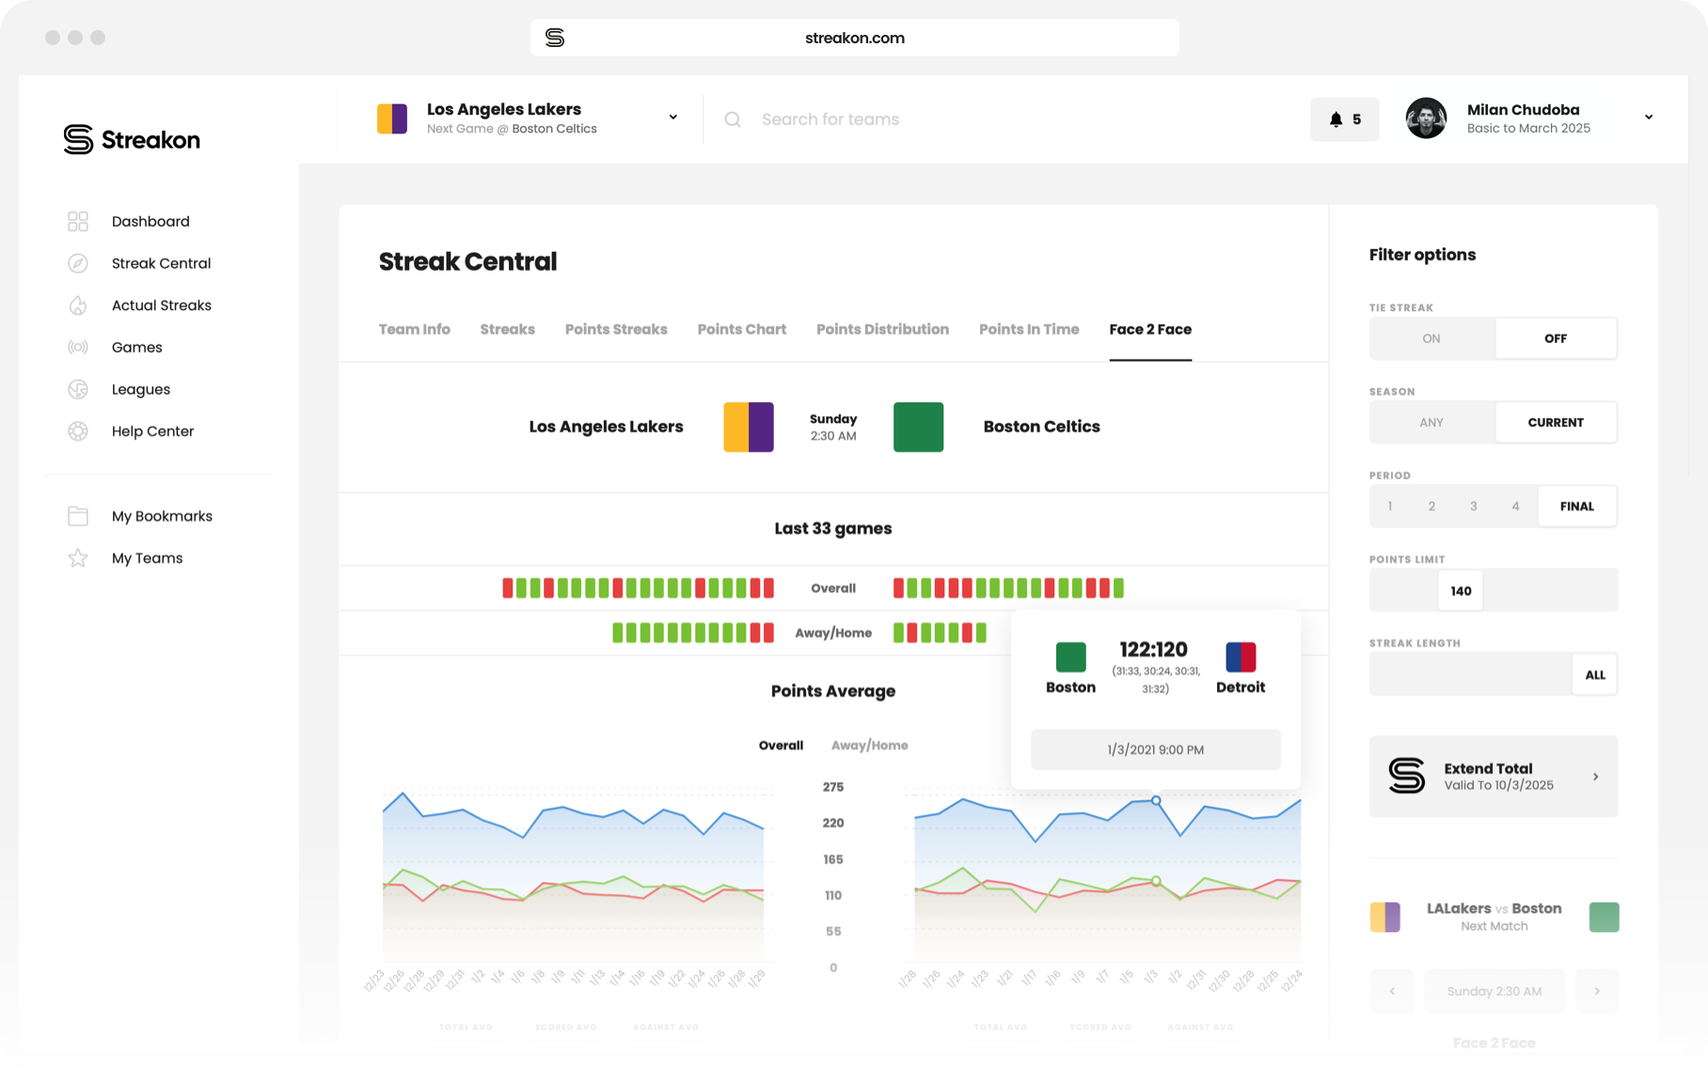This screenshot has width=1708, height=1079.
Task: Set Season filter to ANY
Action: click(x=1431, y=422)
